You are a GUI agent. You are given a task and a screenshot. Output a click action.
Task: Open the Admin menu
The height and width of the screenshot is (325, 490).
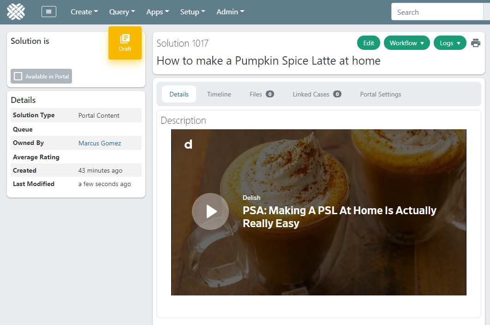point(230,12)
